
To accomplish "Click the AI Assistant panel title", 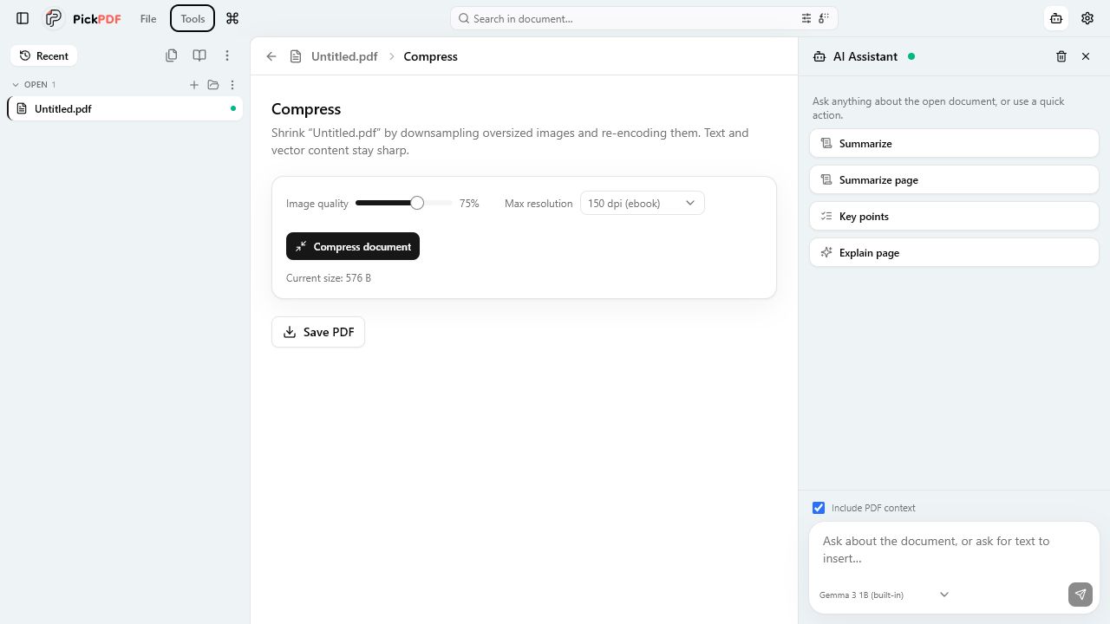I will pos(865,56).
